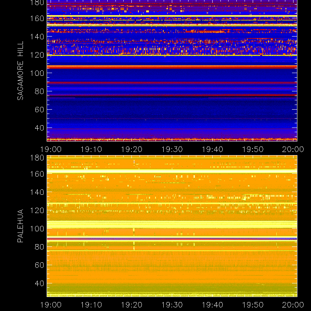Viewport: 311px width, 311px height.
Task: Click the 19:40 label below Sagamore Hill plot
Action: tap(212, 149)
